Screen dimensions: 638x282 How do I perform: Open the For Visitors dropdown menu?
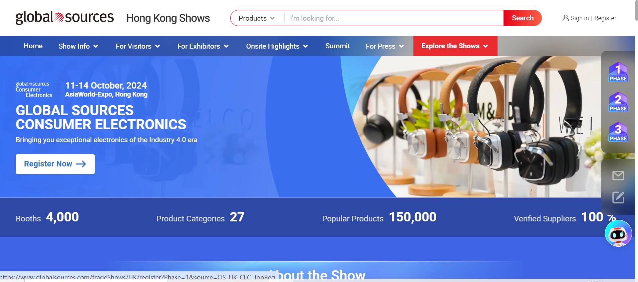point(137,46)
